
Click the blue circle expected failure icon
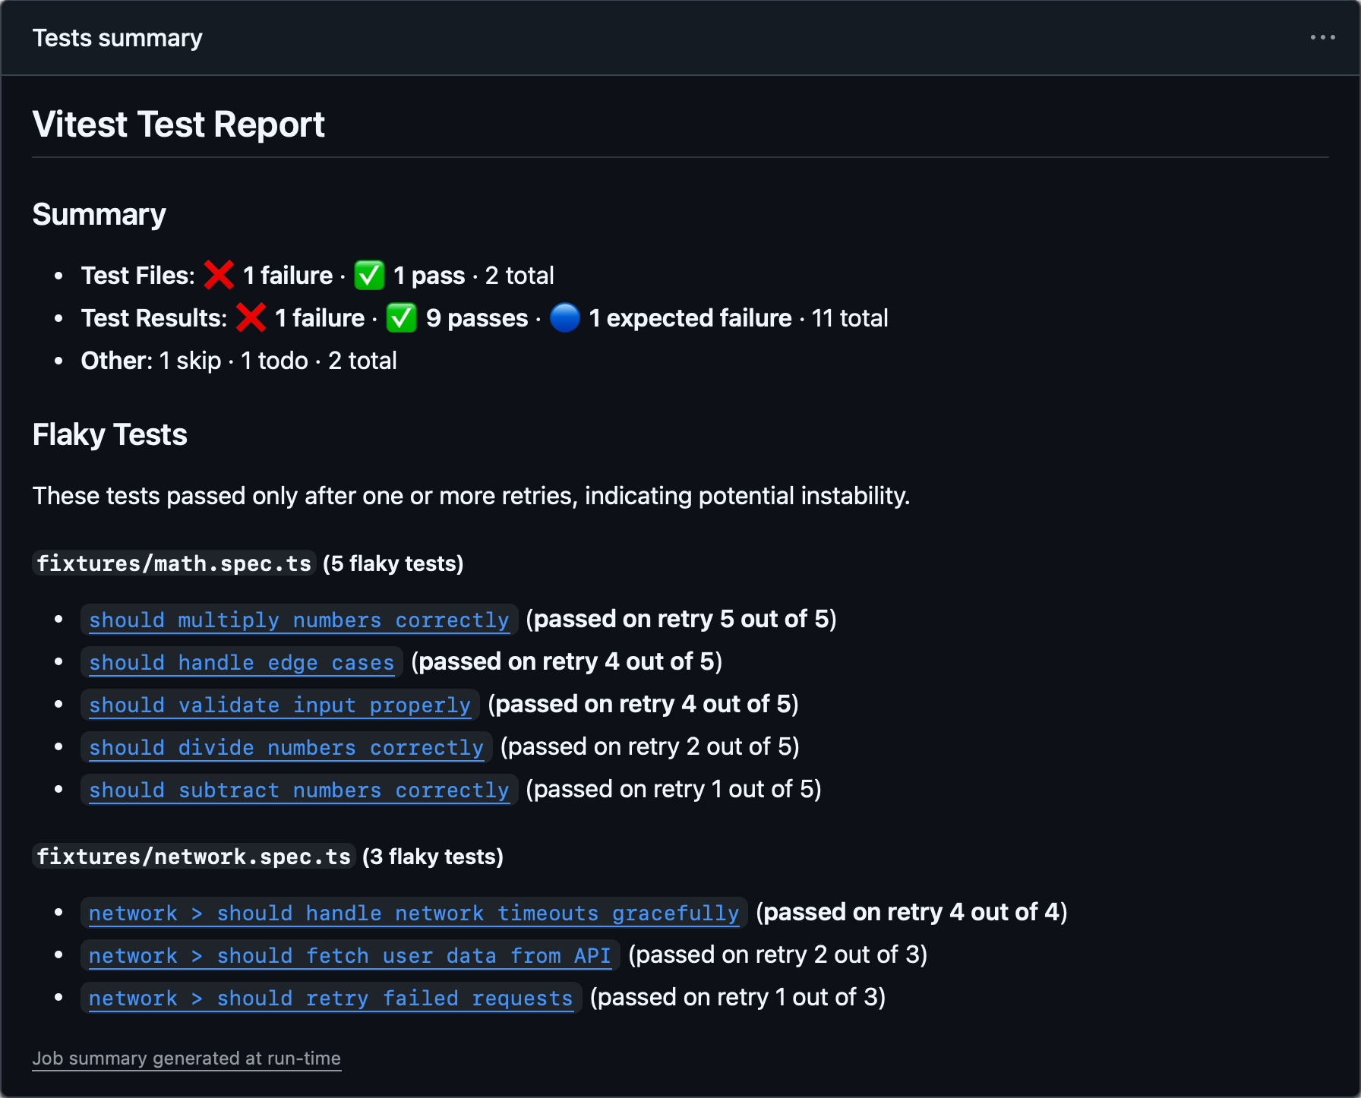pyautogui.click(x=564, y=318)
